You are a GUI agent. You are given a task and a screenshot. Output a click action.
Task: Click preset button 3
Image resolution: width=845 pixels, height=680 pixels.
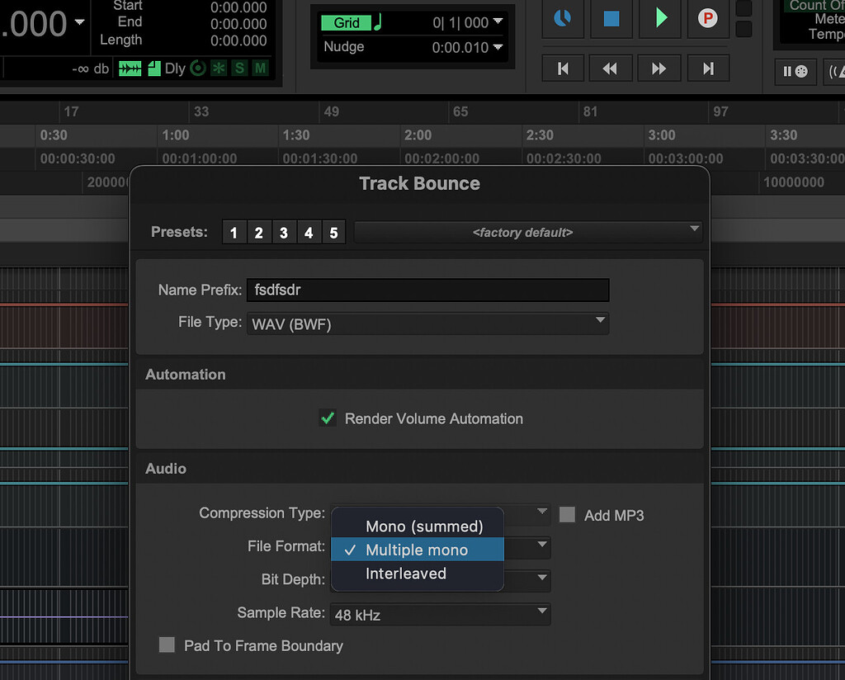[x=283, y=233]
